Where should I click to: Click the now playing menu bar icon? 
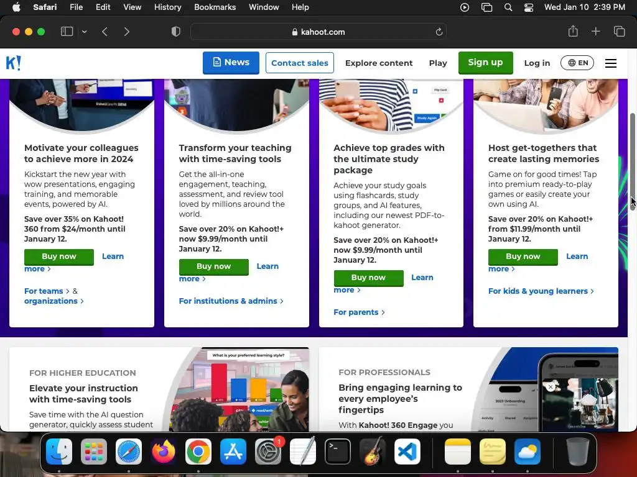tap(464, 7)
